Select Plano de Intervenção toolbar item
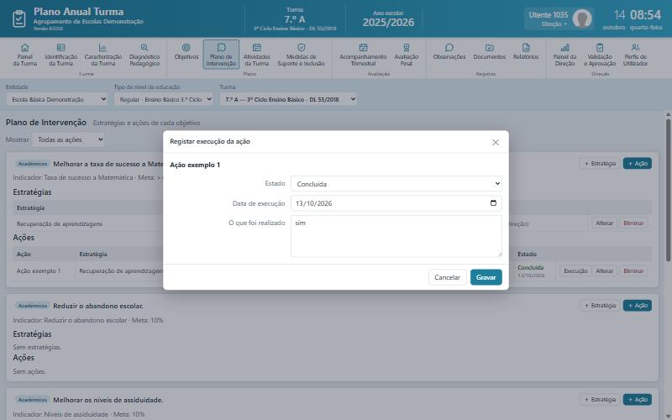This screenshot has height=420, width=672. [x=221, y=55]
